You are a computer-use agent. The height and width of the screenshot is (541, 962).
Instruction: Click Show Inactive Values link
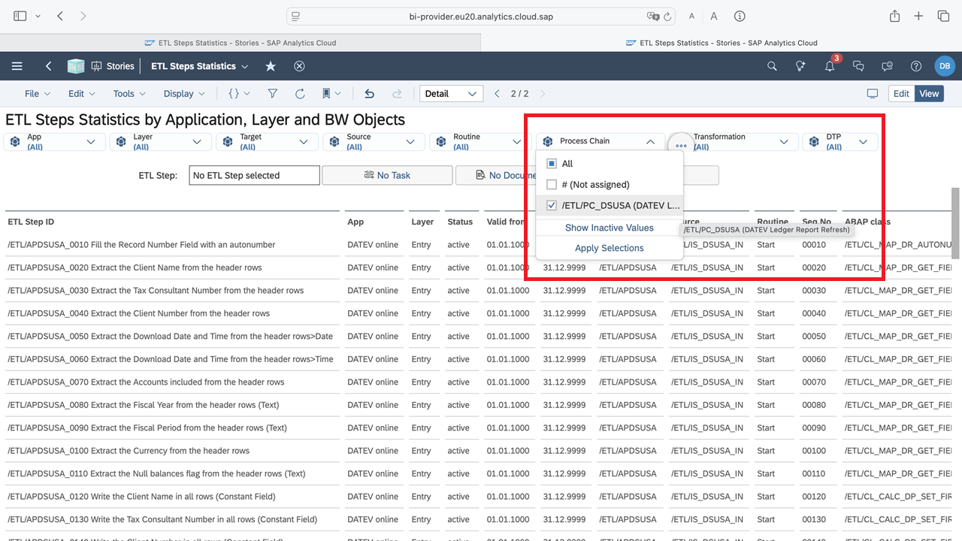(609, 228)
